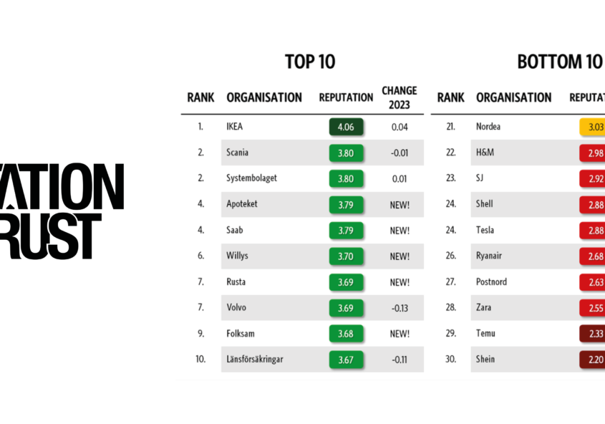Click the Postnord organisation name

tap(491, 281)
